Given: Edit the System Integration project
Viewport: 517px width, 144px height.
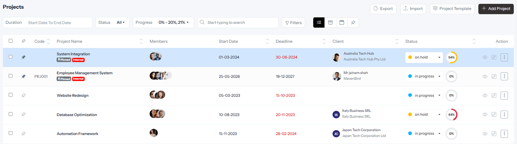Looking at the screenshot, I should [x=494, y=57].
